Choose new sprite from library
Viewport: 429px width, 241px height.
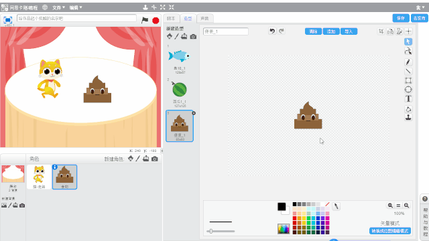[131, 159]
